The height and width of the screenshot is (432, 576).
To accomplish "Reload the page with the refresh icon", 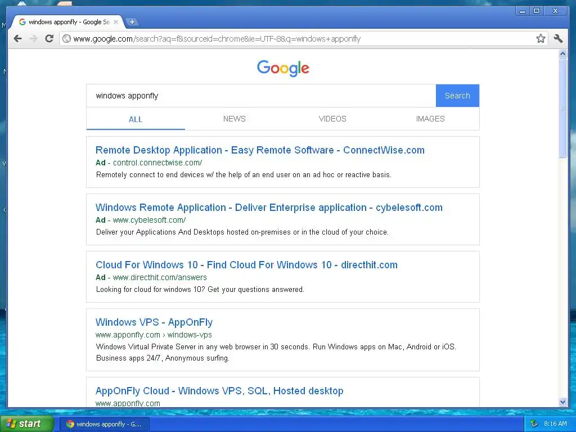I will point(49,39).
